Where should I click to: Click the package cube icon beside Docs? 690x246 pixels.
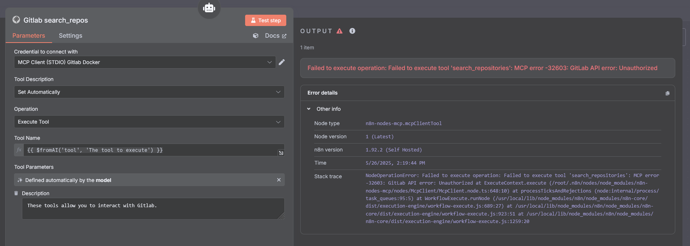(x=256, y=36)
